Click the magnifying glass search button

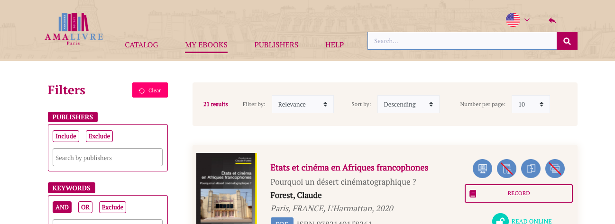click(567, 41)
